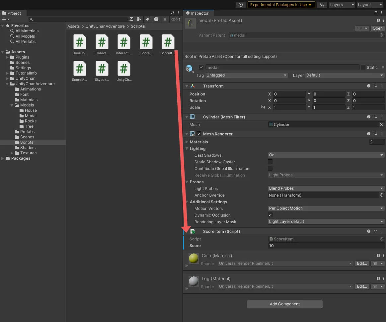Lock the Inspector panel with the padlock icon
This screenshot has width=386, height=322.
pos(375,13)
